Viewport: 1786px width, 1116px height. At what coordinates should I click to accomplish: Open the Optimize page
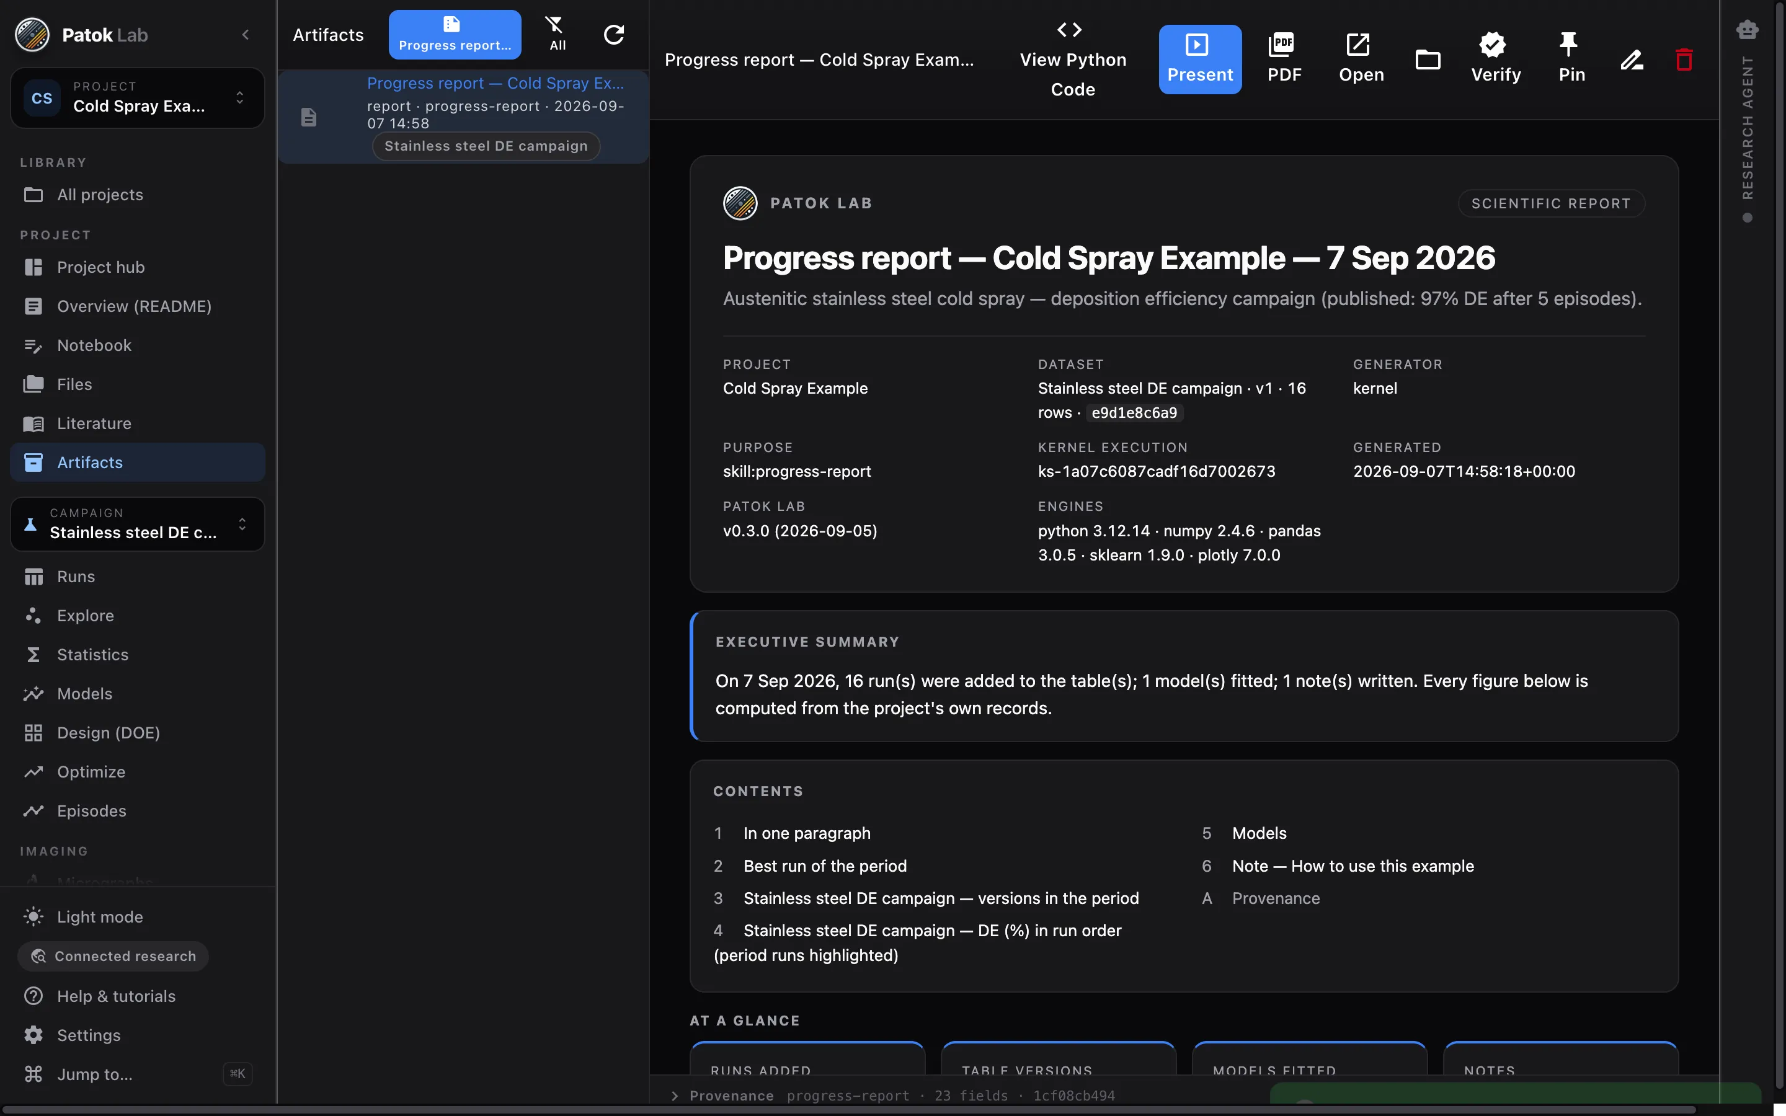point(137,772)
